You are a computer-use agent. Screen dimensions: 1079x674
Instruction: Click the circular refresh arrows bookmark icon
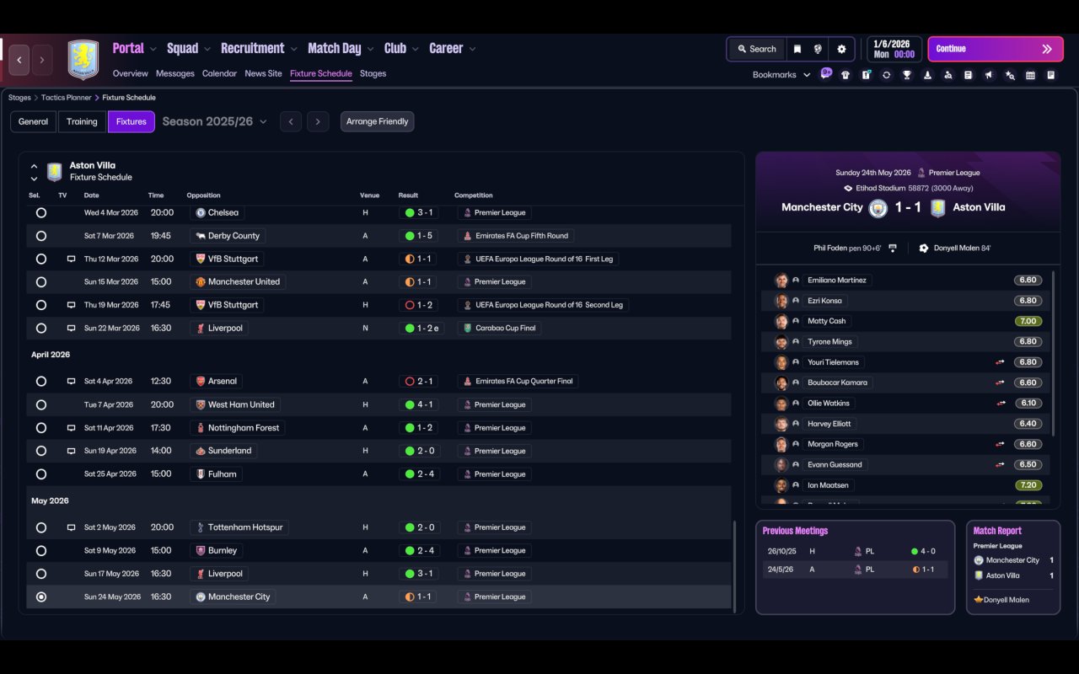(886, 75)
